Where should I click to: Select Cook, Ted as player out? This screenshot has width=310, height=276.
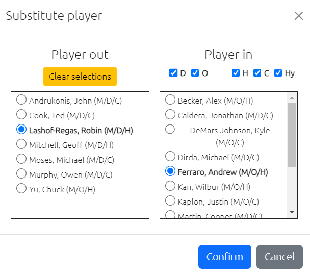click(x=21, y=114)
